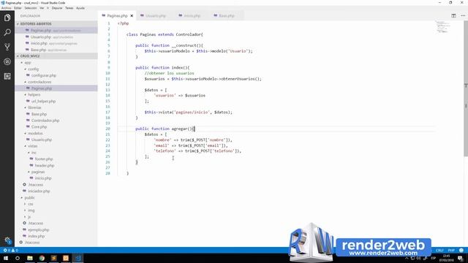Screen dimensions: 468x263
Task: Open File Explorer from the taskbar
Action: pos(30,258)
